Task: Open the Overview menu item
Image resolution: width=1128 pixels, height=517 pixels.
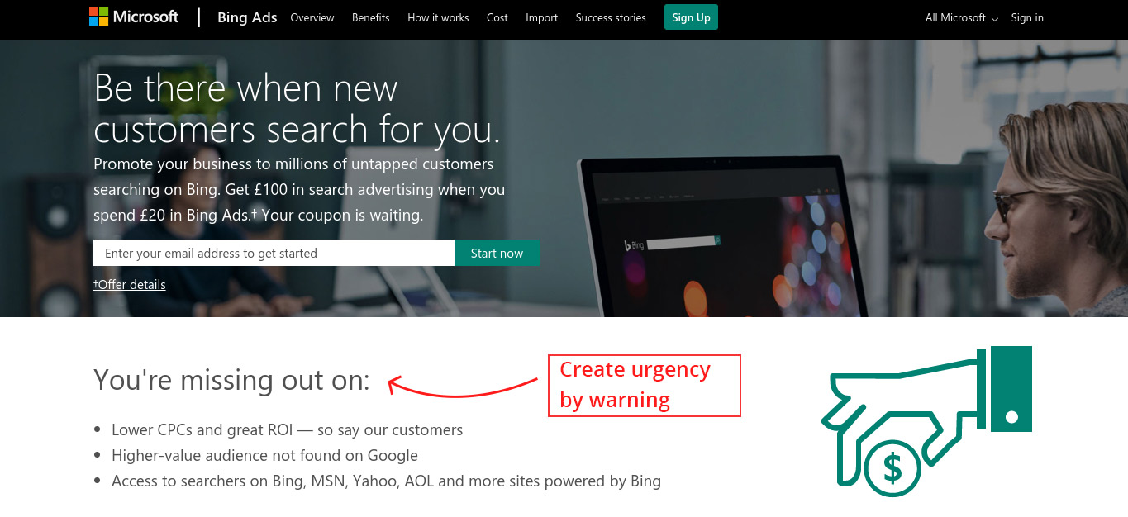Action: (312, 17)
